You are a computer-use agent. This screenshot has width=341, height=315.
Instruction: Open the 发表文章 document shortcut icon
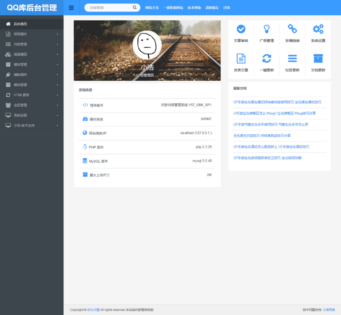tap(241, 59)
